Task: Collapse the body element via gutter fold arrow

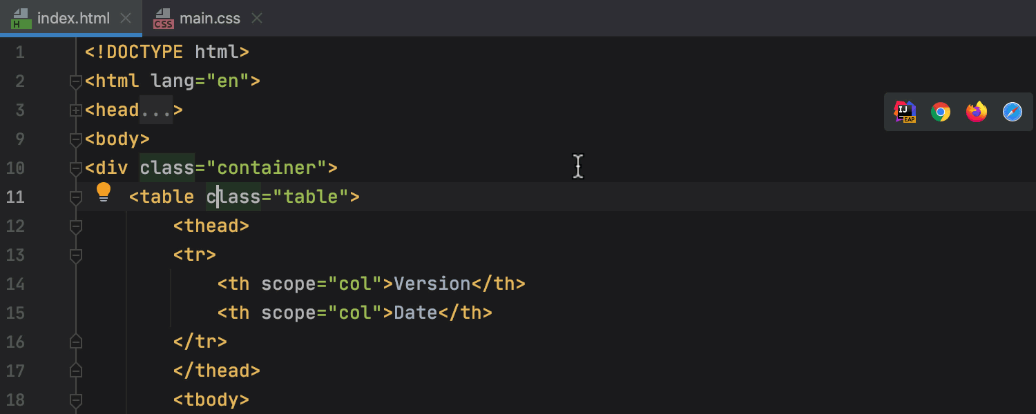Action: [x=76, y=139]
